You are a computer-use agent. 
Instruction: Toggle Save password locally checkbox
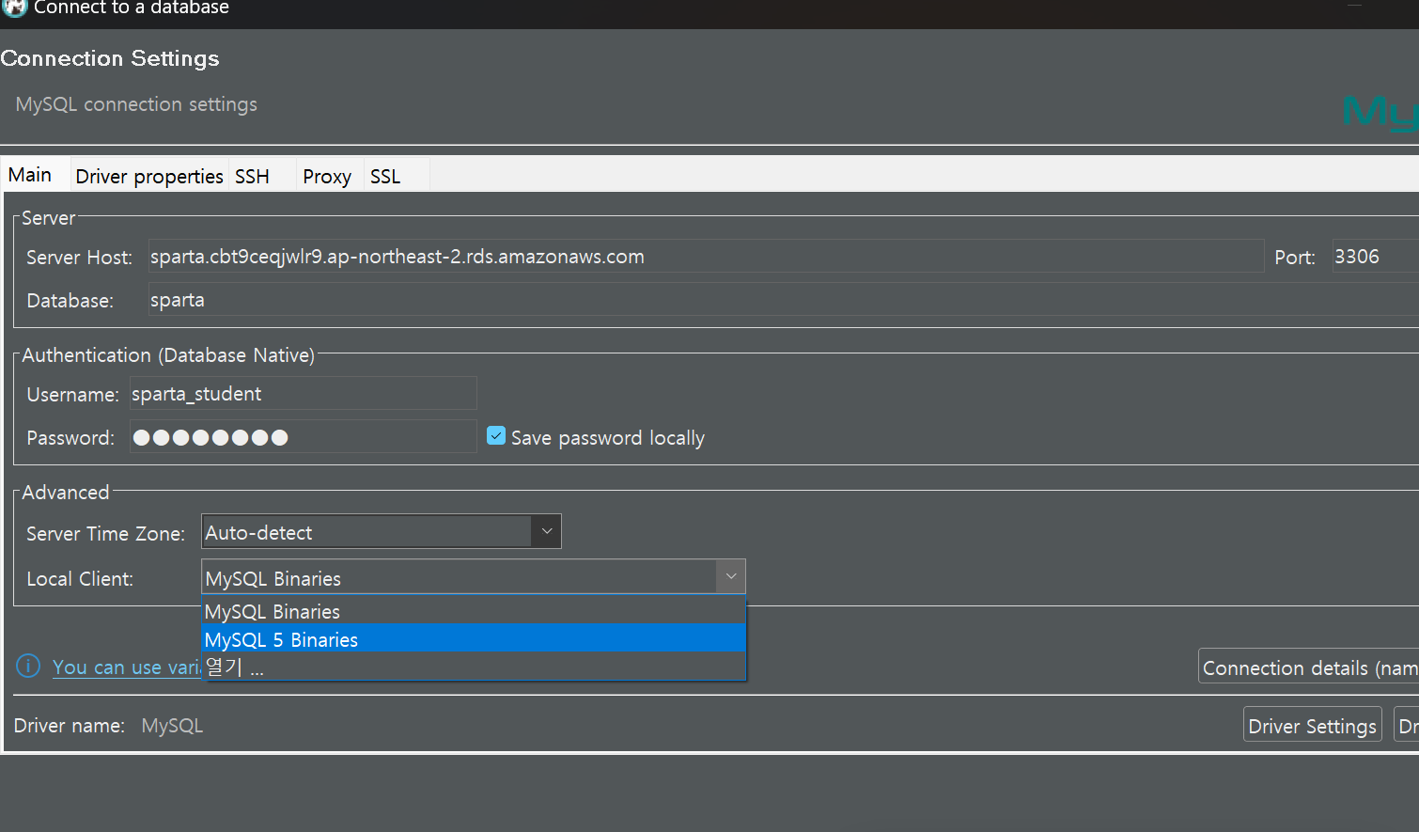coord(496,436)
